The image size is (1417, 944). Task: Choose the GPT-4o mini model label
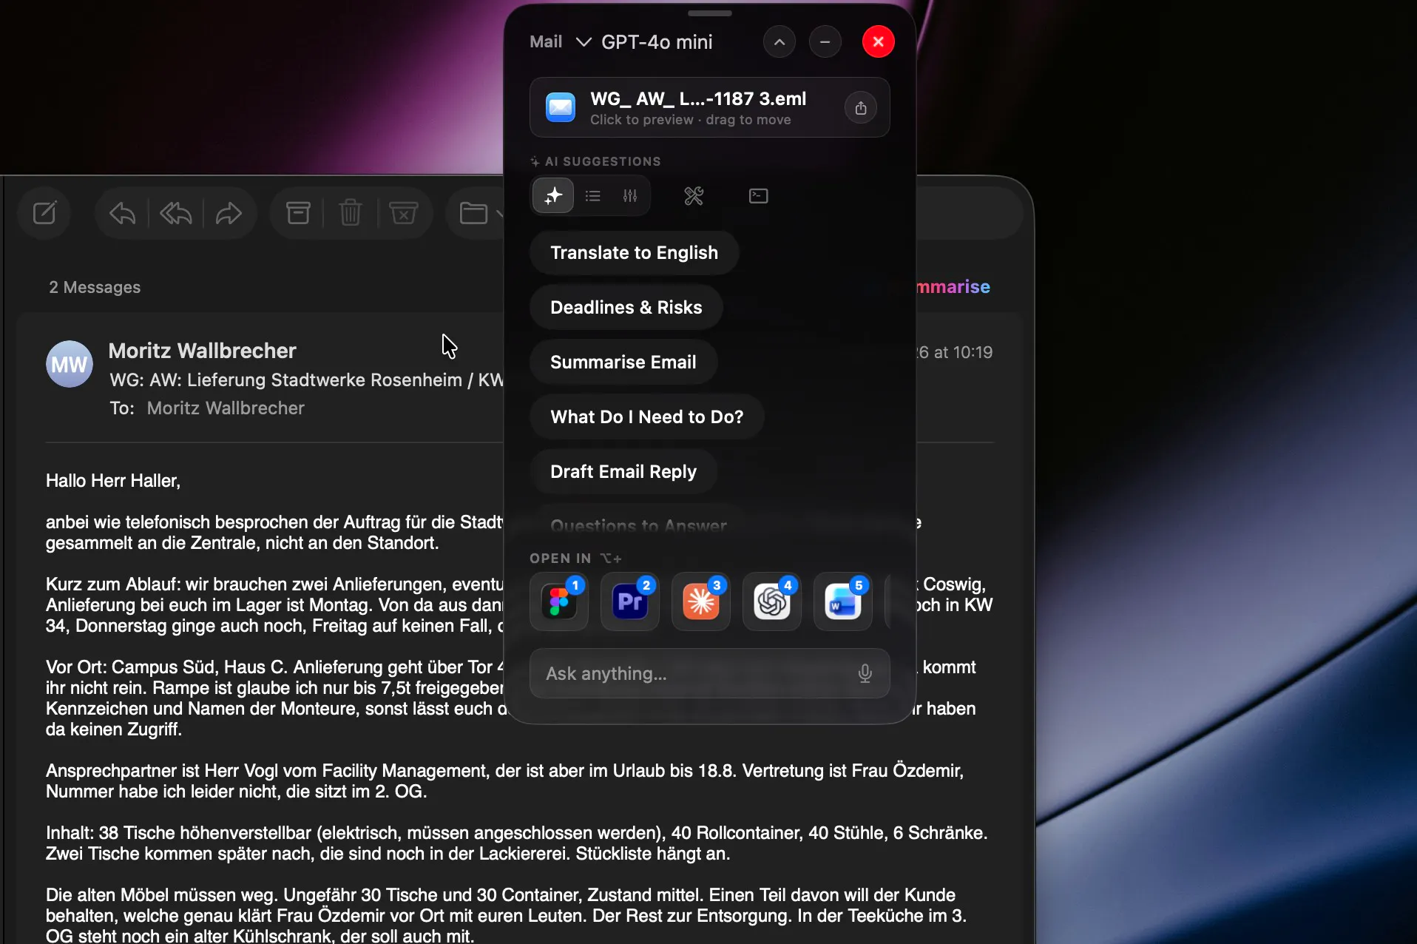coord(657,42)
